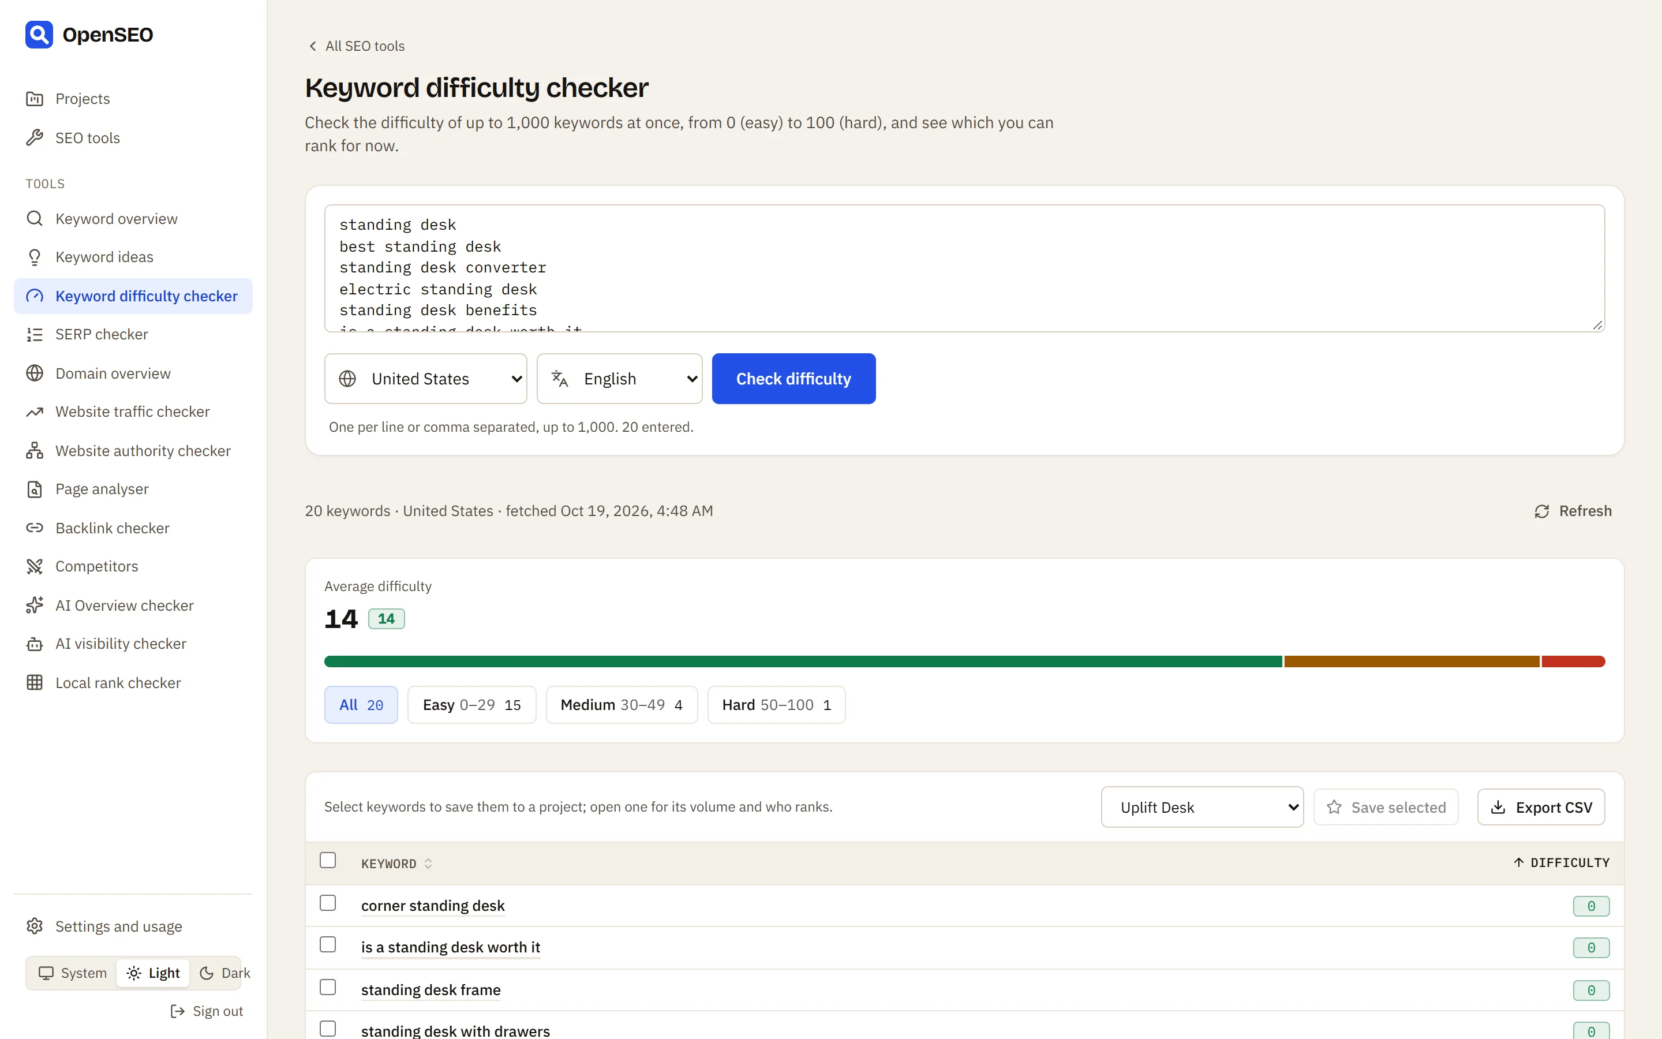Go back to All SEO tools
This screenshot has height=1039, width=1662.
coord(357,46)
